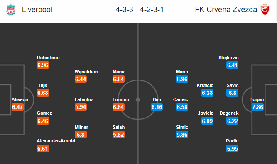
Task: Open Firmino's 6.64 rating badge
Action: 118,107
